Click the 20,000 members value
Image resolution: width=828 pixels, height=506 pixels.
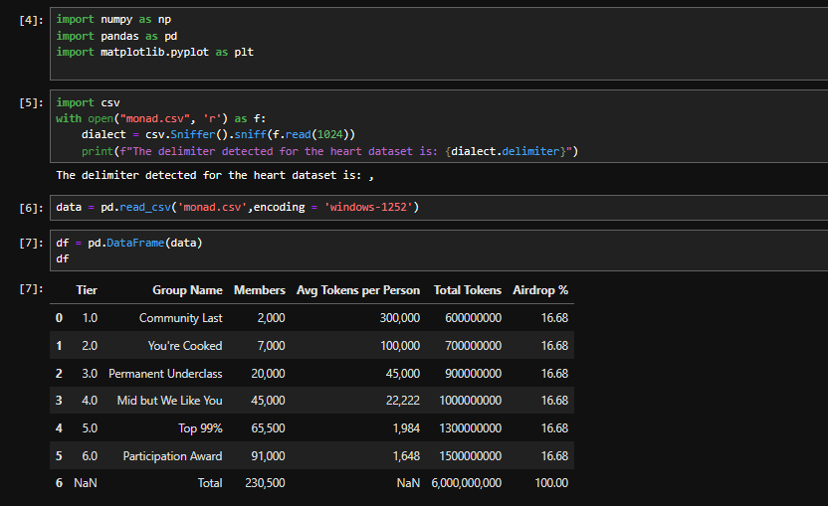coord(268,374)
